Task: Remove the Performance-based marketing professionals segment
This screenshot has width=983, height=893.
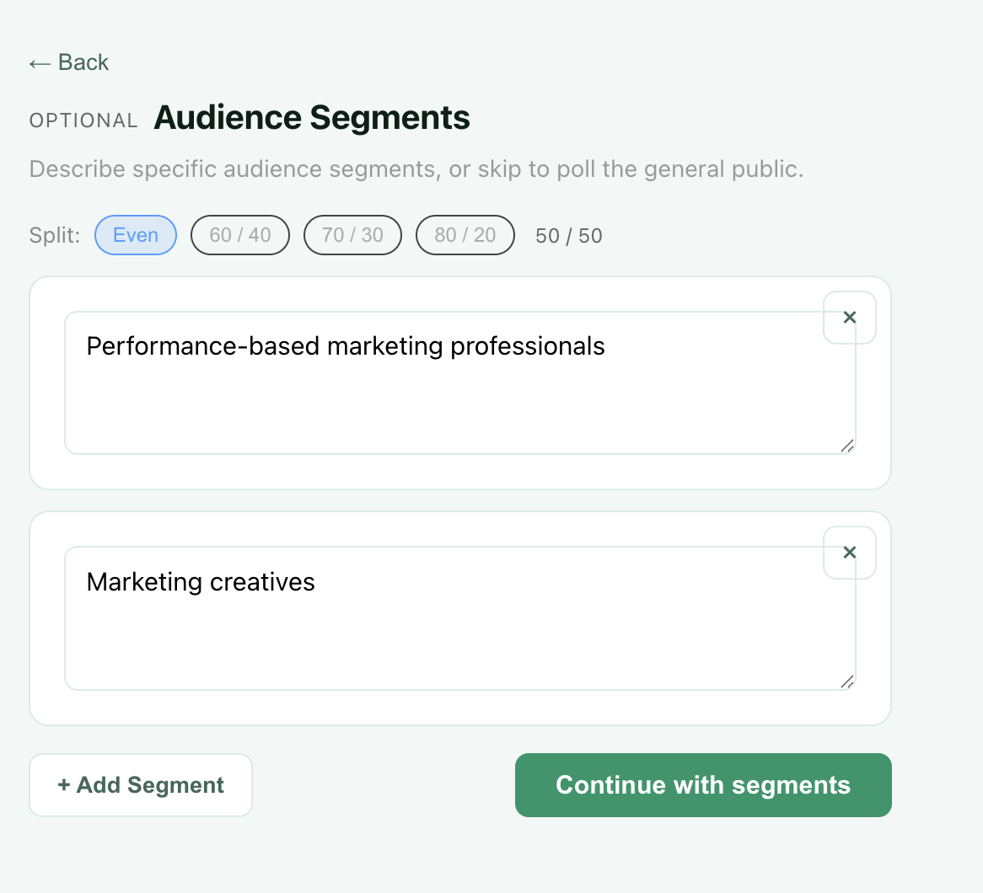Action: [849, 318]
